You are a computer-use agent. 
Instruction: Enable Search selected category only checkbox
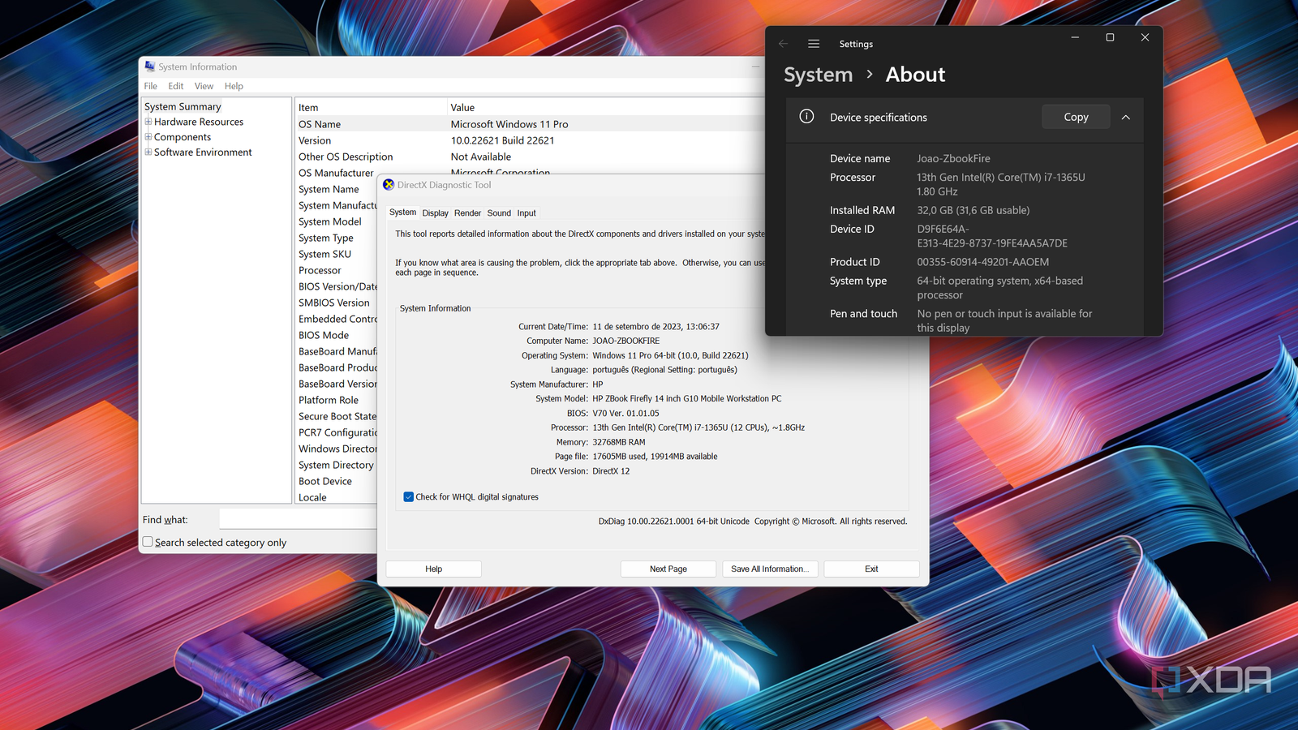tap(148, 542)
